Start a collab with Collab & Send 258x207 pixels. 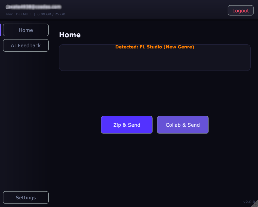point(183,125)
